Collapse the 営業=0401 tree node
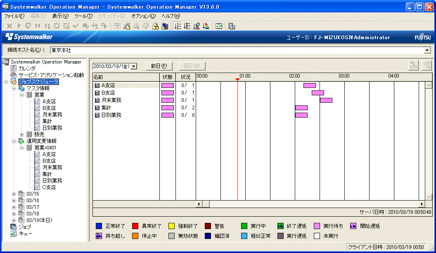 point(22,148)
